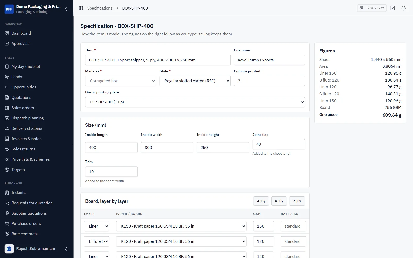Click the 5-ply button

[279, 201]
